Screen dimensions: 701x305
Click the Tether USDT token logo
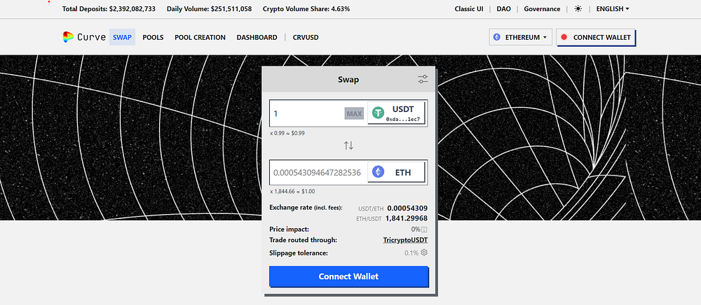(379, 113)
